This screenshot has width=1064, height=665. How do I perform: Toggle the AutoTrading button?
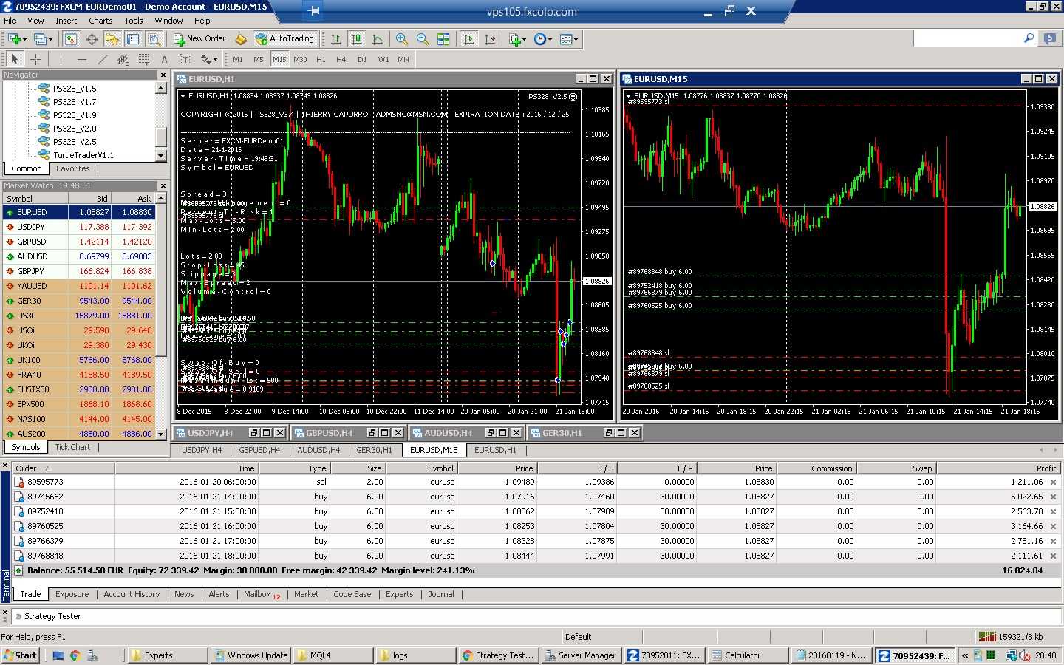pos(285,39)
